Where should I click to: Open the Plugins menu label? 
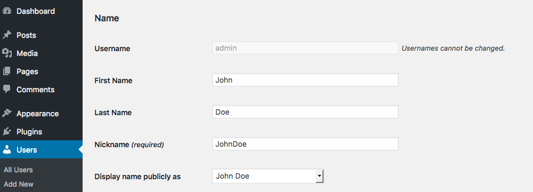[x=29, y=131]
